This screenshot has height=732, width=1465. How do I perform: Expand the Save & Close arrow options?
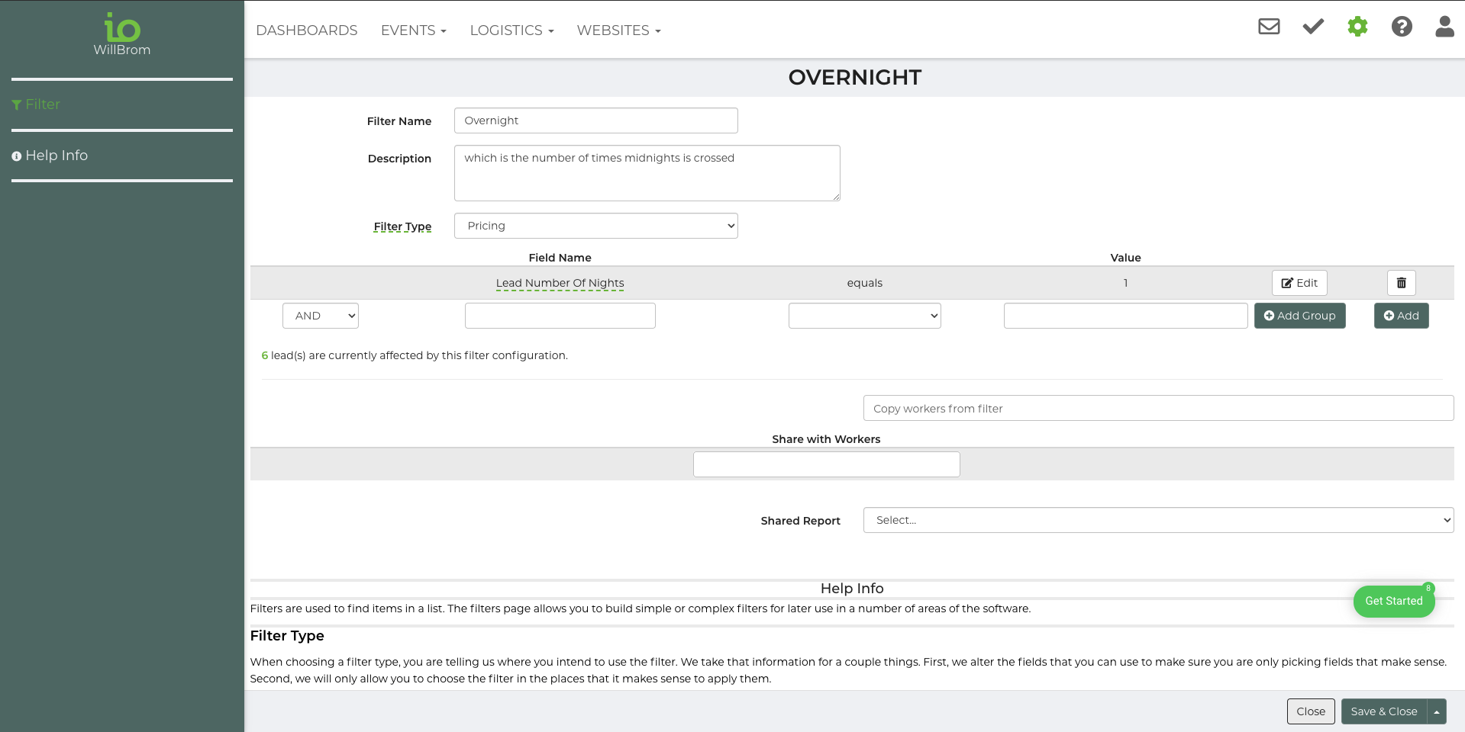click(1437, 711)
